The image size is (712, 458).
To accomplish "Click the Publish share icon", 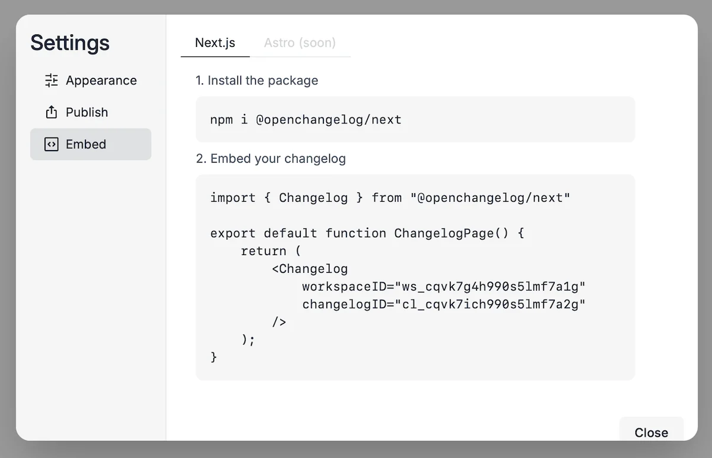I will point(52,112).
